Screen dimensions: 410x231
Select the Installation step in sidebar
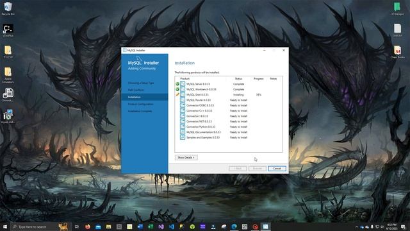145,97
